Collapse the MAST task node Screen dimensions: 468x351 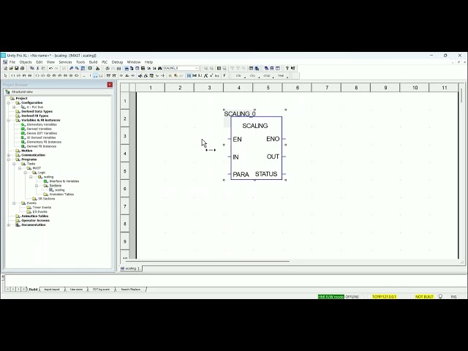click(20, 168)
